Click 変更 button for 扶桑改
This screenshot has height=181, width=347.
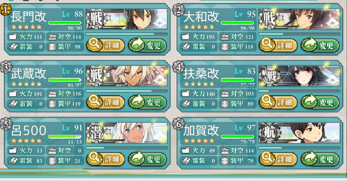(320, 102)
